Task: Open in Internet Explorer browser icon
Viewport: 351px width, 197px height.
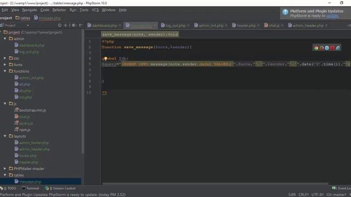Action: pos(338,48)
